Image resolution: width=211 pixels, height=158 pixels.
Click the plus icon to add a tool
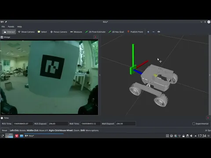(148, 32)
